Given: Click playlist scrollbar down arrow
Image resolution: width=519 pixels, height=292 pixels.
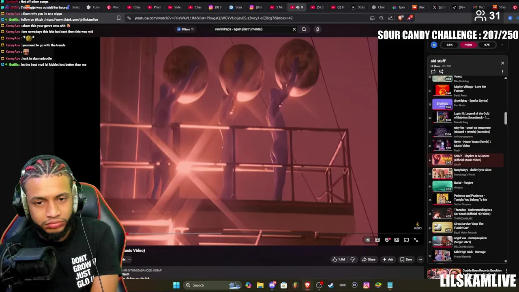Looking at the screenshot, I should 506,262.
